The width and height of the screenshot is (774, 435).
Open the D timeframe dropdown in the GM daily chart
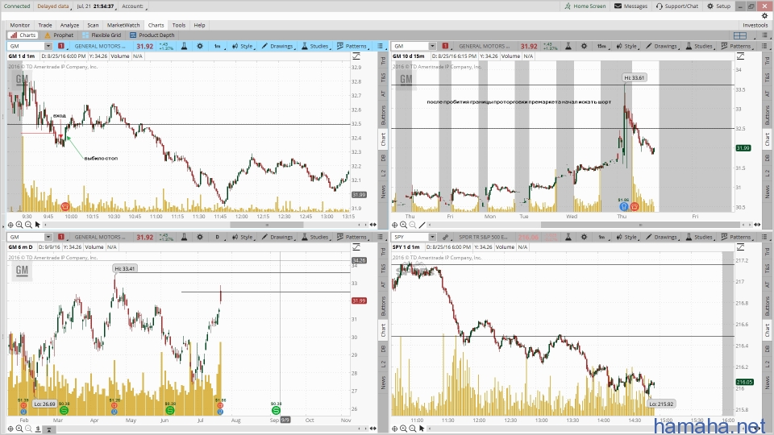pyautogui.click(x=218, y=237)
